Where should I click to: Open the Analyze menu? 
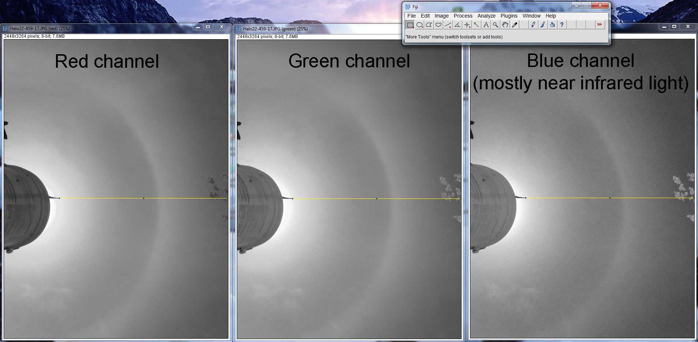486,16
